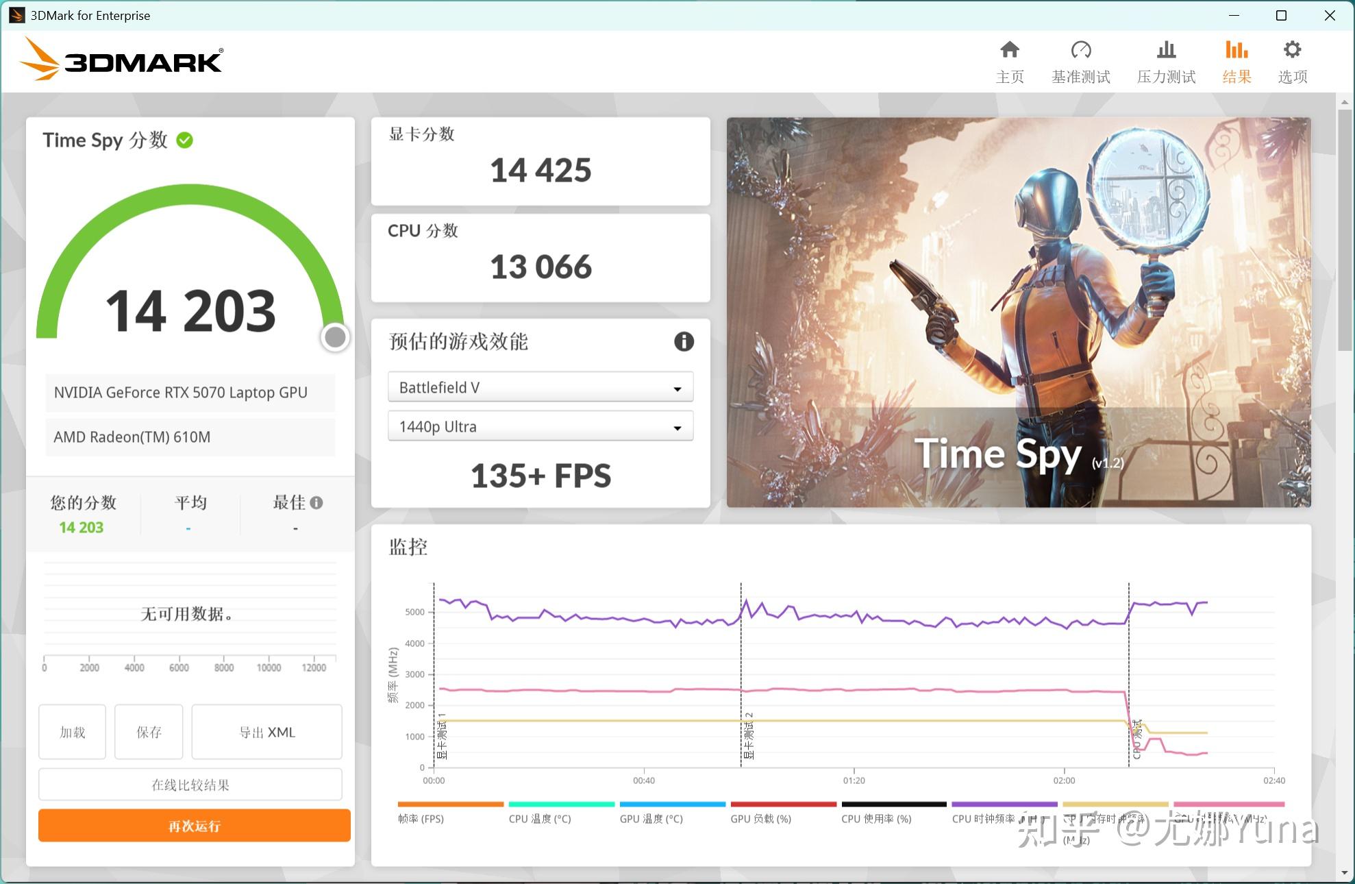
Task: Click the CPU 温度 color swatch
Action: [x=561, y=803]
